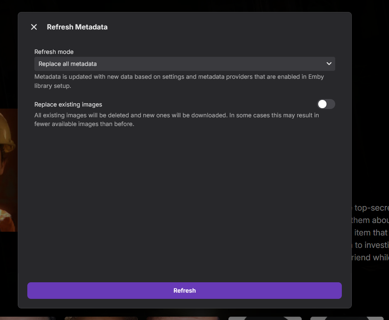389x320 pixels.
Task: Click the Refresh Metadata dialog title
Action: click(x=77, y=27)
